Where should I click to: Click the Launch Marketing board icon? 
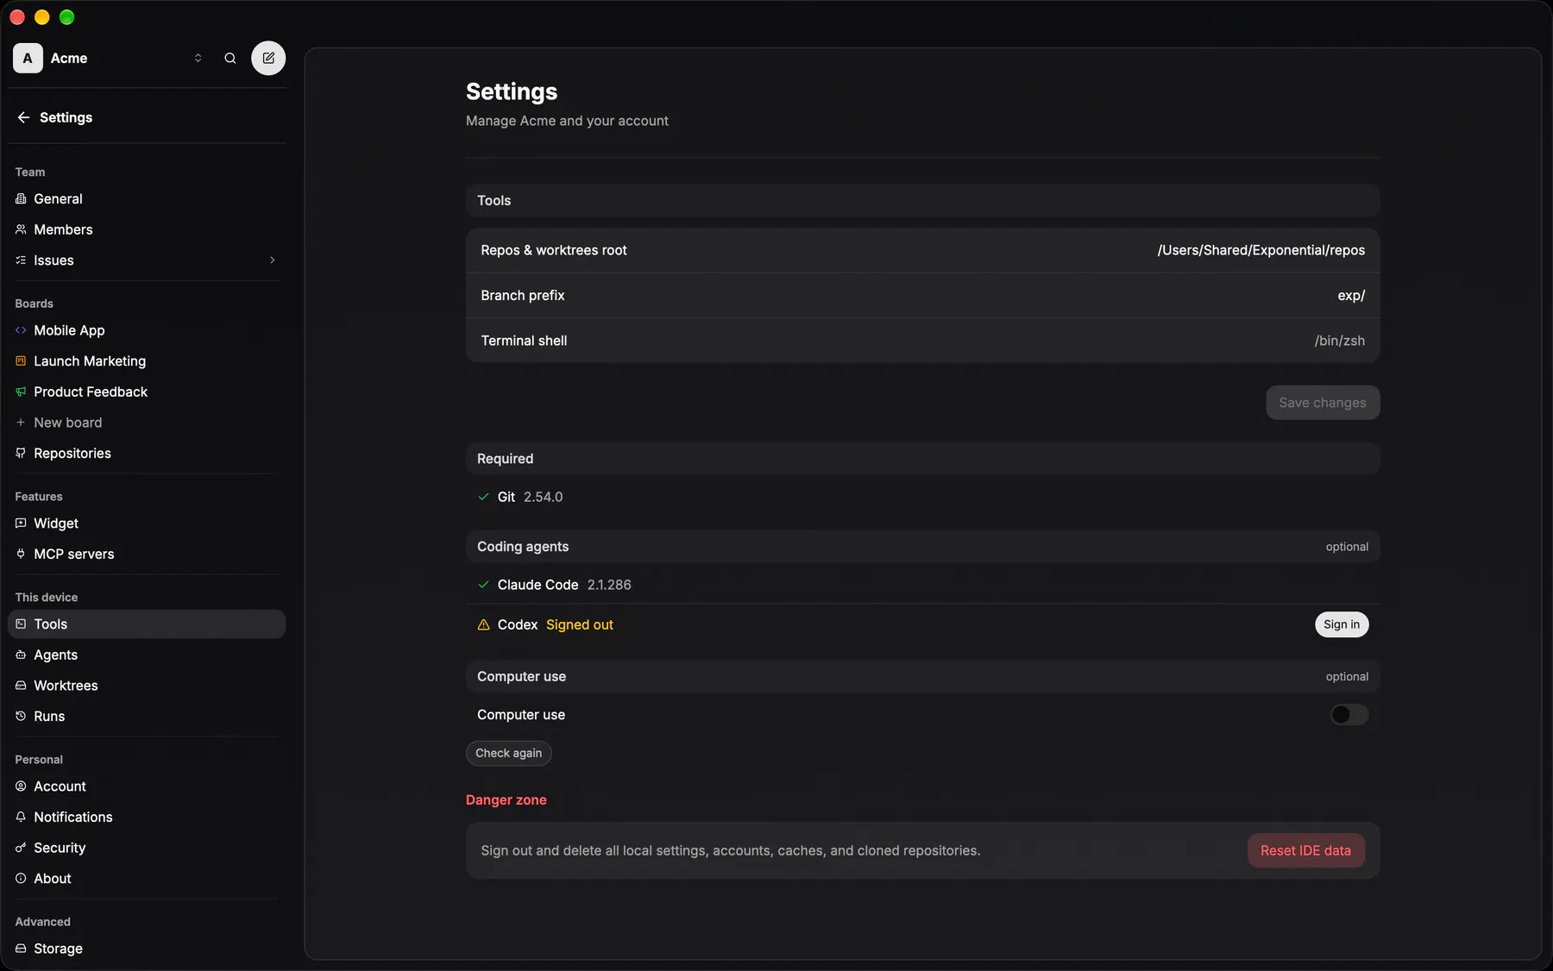[21, 361]
